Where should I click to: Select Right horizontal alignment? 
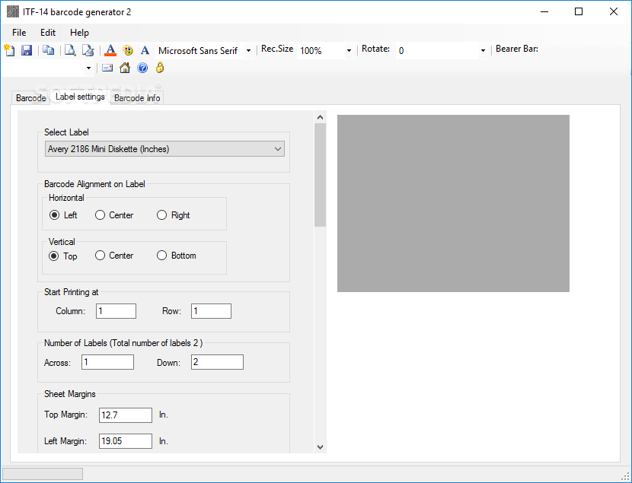[161, 215]
